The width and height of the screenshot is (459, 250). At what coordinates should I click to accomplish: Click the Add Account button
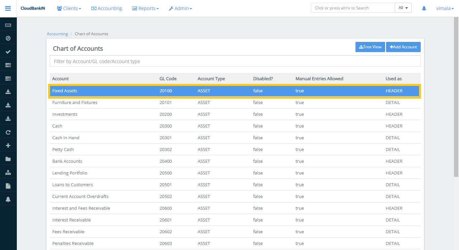coord(403,47)
